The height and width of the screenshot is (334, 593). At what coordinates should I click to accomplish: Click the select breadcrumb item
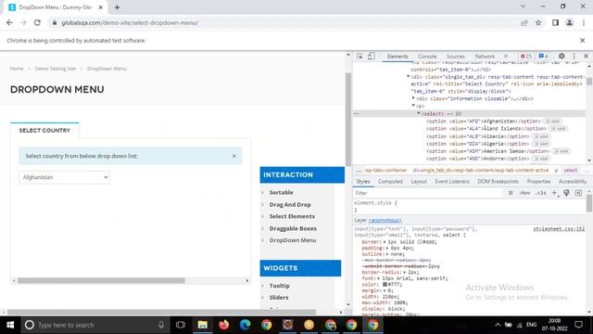pos(571,171)
